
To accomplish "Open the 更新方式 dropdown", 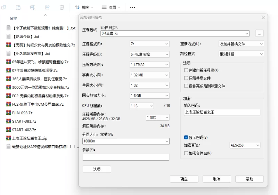I will click(x=241, y=44).
